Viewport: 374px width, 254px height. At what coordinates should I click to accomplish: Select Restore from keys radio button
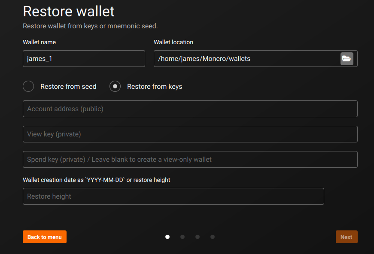click(115, 86)
